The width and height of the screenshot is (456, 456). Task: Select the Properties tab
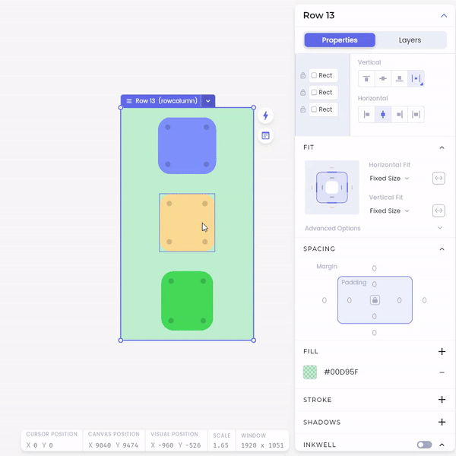click(x=340, y=40)
